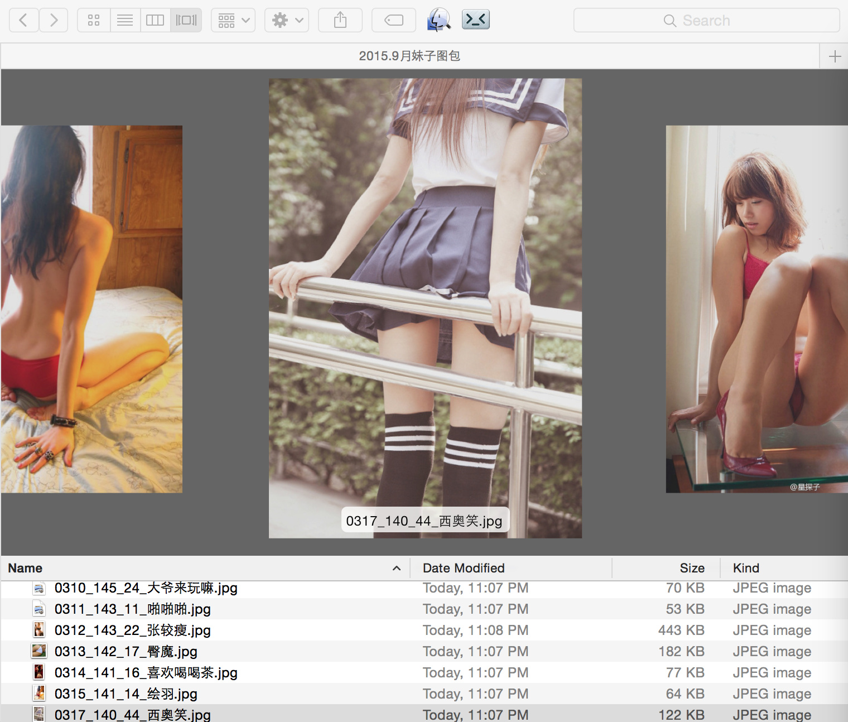This screenshot has height=722, width=848.
Task: Toggle sort direction arrow in Name column
Action: 397,568
